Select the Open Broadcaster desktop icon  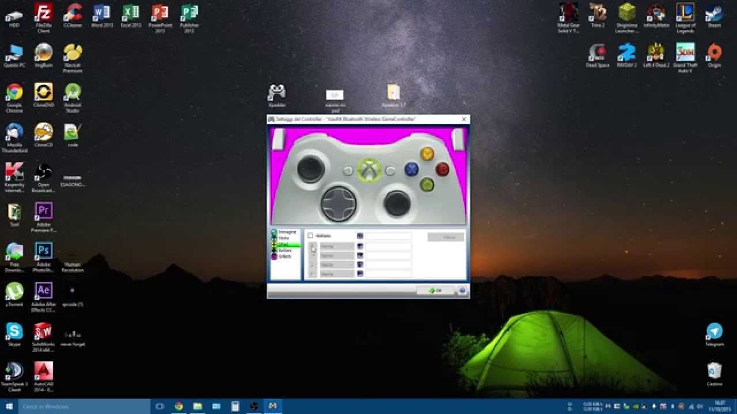pos(44,177)
